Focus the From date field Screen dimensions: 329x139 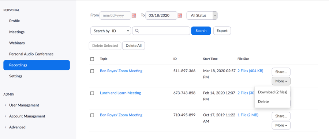[115, 15]
